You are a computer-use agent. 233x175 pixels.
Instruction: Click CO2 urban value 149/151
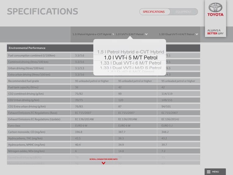(x=167, y=100)
